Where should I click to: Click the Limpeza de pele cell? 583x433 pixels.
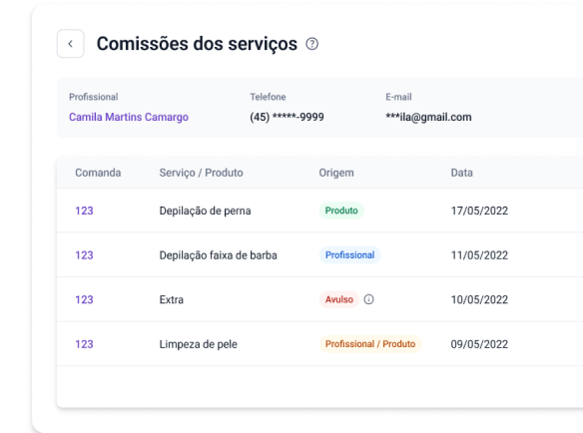point(199,344)
